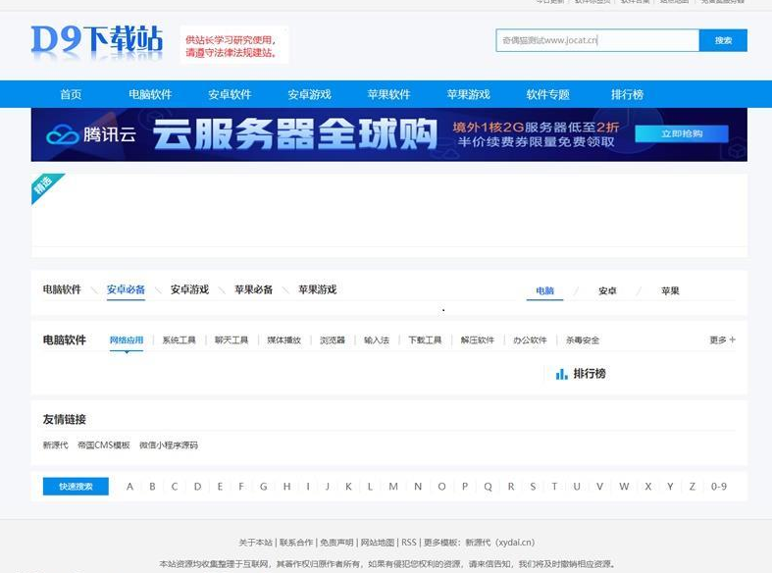This screenshot has height=573, width=772.
Task: Select the 媒体播放 category tab
Action: 284,340
